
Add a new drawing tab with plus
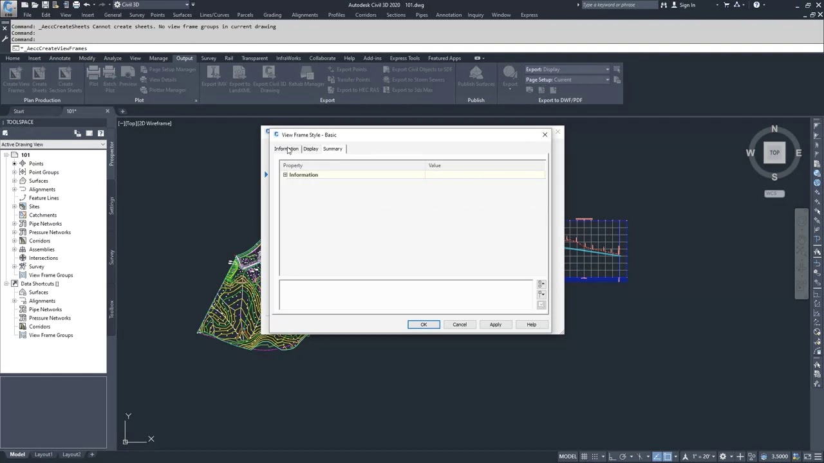coord(123,111)
